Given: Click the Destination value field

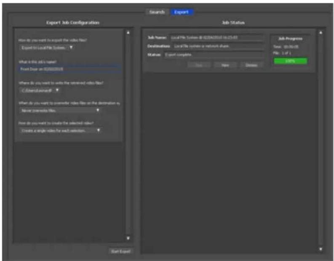Looking at the screenshot, I should [218, 46].
